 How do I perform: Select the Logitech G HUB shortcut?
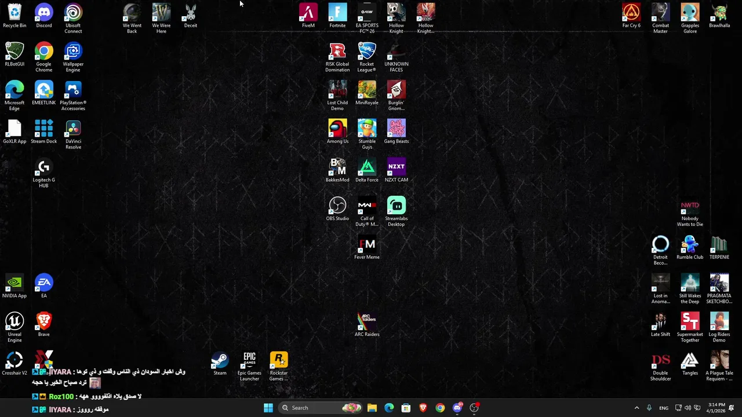[44, 174]
